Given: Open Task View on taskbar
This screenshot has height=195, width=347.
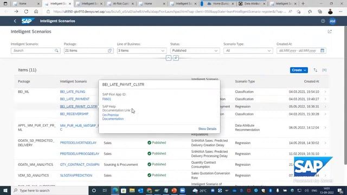Looking at the screenshot, I should [x=105, y=190].
